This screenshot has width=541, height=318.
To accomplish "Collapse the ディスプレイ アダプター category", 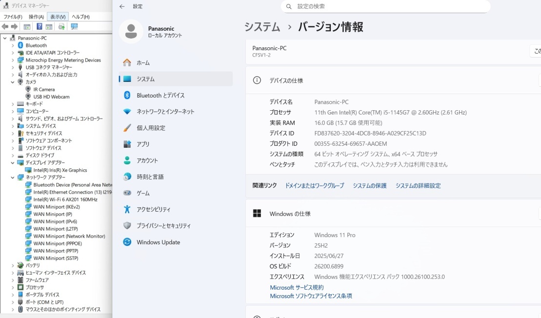I will click(x=12, y=163).
